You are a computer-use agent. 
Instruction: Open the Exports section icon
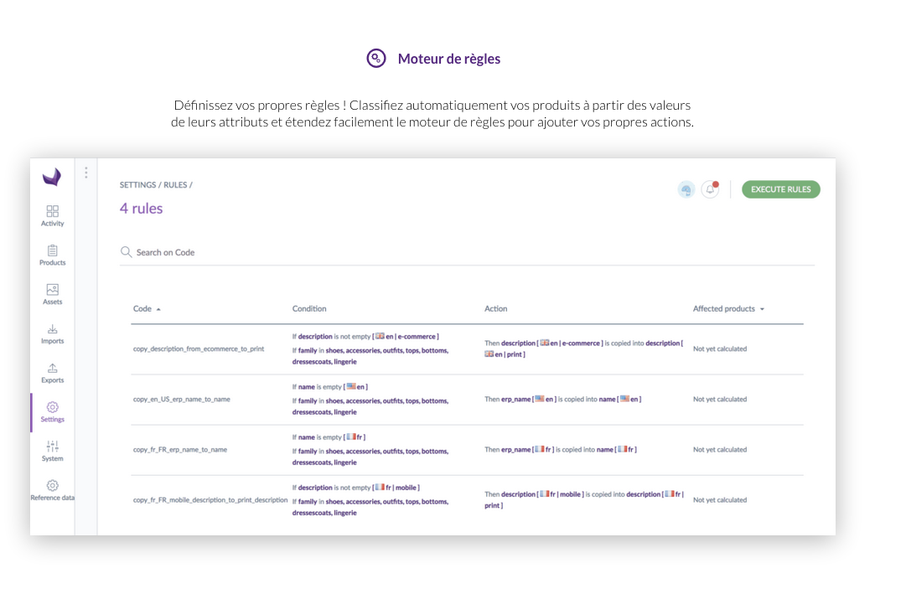click(x=52, y=369)
